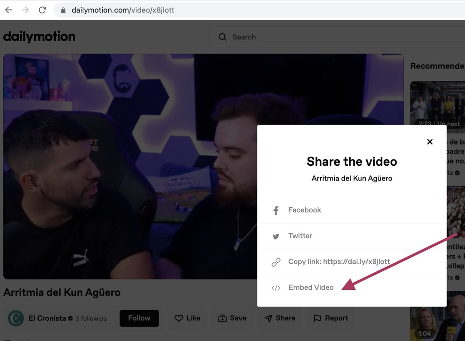
Task: Click the dialog subtitle Arritmia del Kun Agüero
Action: click(x=352, y=178)
